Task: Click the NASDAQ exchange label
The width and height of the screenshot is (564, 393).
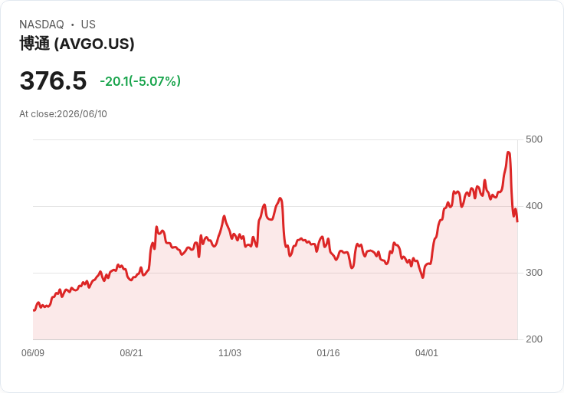Action: [41, 25]
